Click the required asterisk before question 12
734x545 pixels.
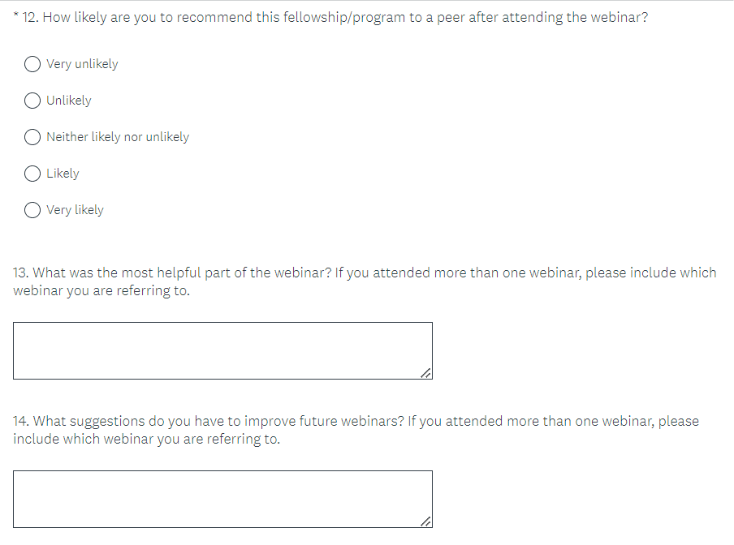tap(17, 16)
